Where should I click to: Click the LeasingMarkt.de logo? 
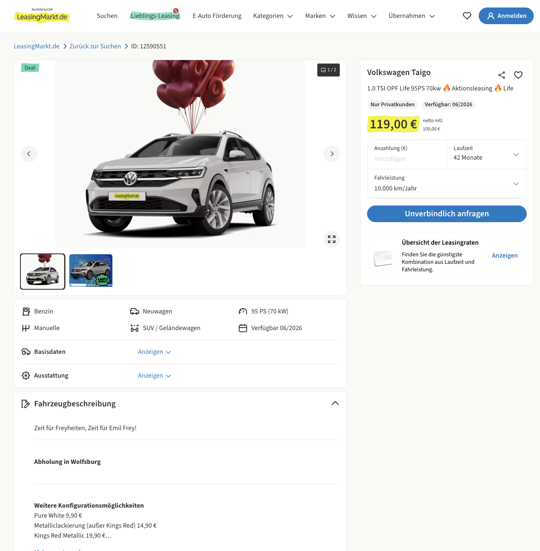[x=42, y=16]
